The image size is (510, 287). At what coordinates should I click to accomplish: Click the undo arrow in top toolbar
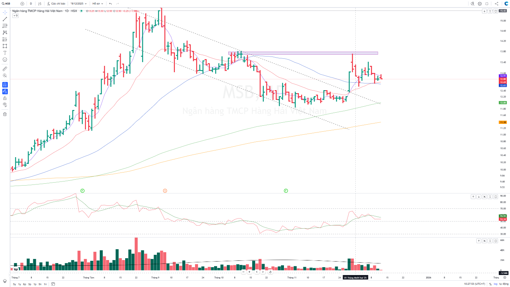coord(111,3)
